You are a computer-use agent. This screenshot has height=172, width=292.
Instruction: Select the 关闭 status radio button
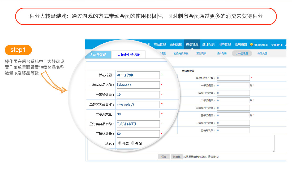click(x=133, y=143)
